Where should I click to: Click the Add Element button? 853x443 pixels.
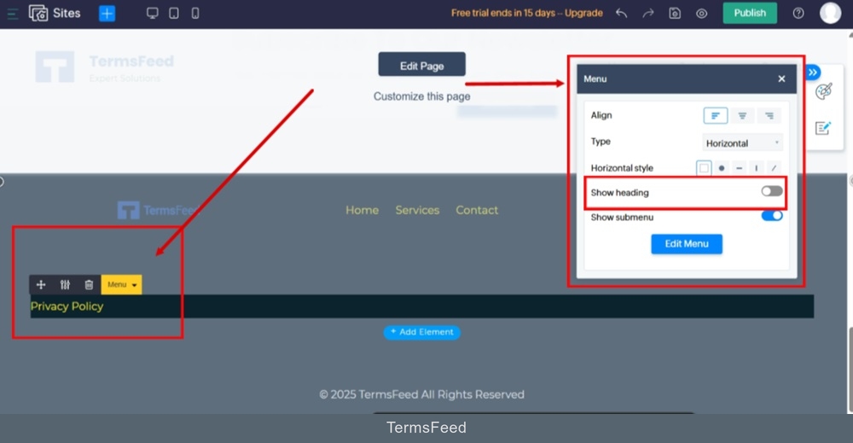[x=422, y=332]
